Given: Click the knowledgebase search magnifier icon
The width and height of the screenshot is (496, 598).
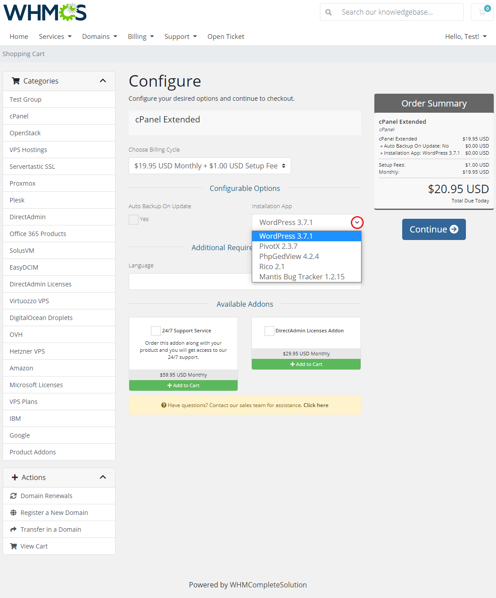Looking at the screenshot, I should tap(328, 12).
